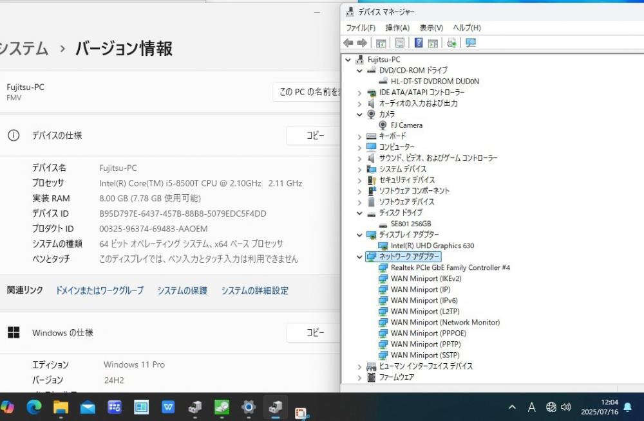This screenshot has height=421, width=644.
Task: Toggle the console tree pane toolbar icon
Action: pos(381,43)
